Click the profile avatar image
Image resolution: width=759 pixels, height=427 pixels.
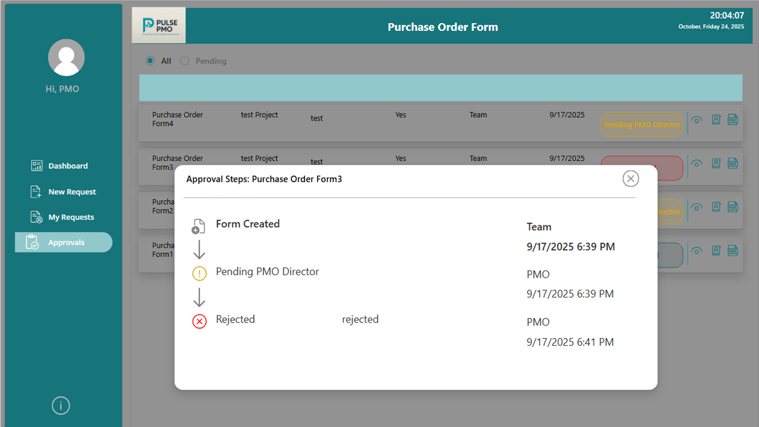tap(66, 57)
